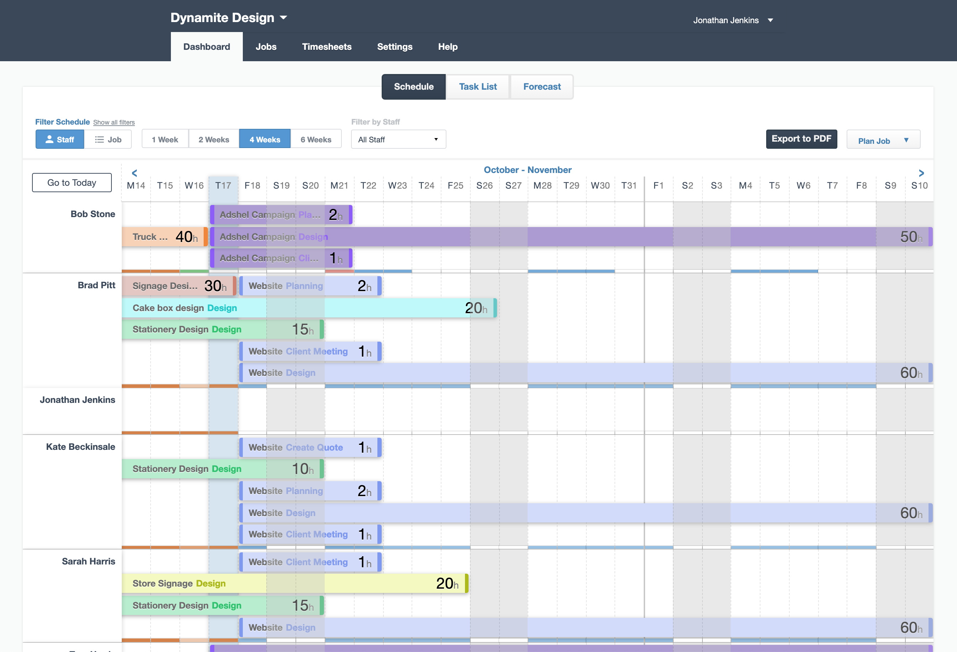Viewport: 957px width, 652px height.
Task: Click the T17 day column header
Action: click(x=223, y=186)
